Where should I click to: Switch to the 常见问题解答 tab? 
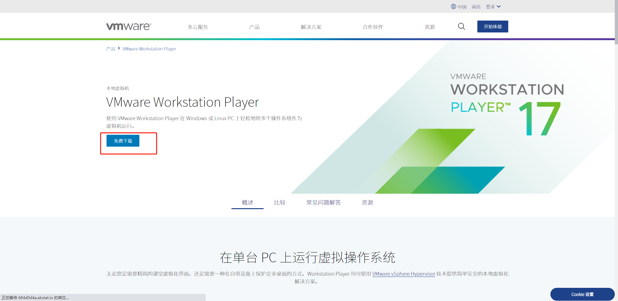click(x=323, y=203)
